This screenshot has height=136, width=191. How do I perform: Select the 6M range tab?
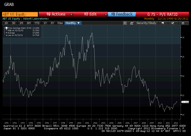pos(29,23)
